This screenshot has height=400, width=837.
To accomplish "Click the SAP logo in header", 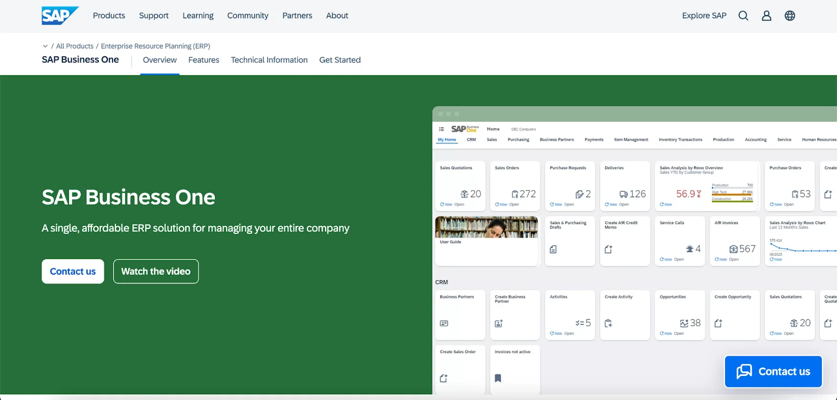I will coord(60,16).
